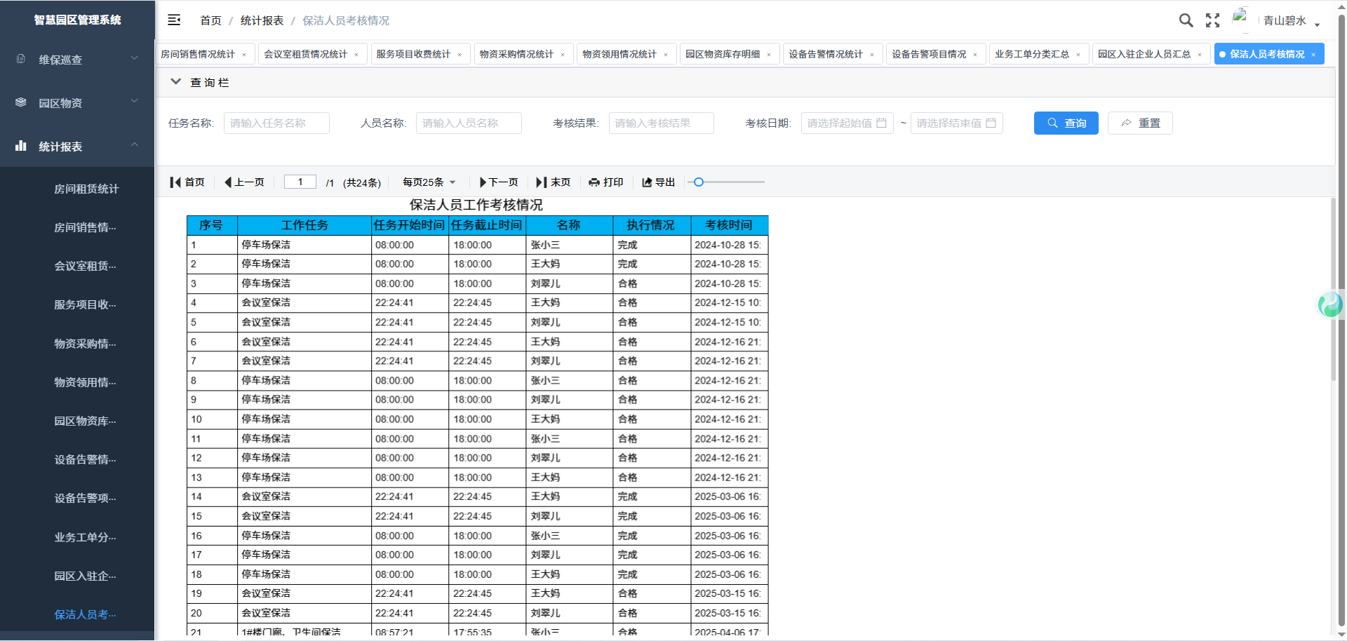This screenshot has width=1347, height=641.
Task: Collapse the 查询栏 query panel
Action: tap(176, 82)
